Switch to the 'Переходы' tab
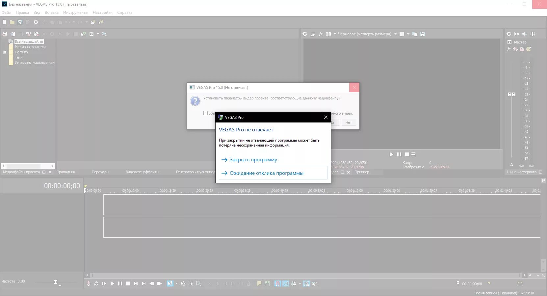 pyautogui.click(x=100, y=172)
